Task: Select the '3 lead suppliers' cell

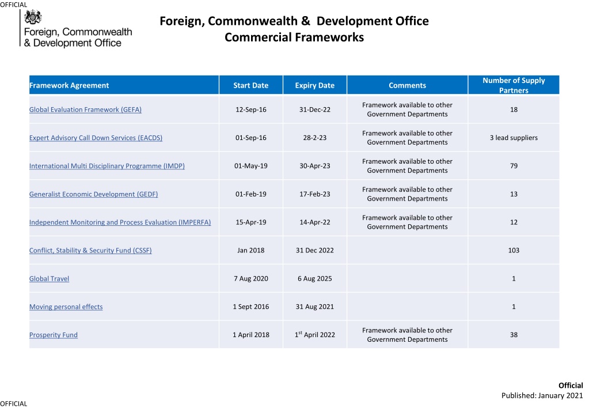Action: tap(514, 138)
